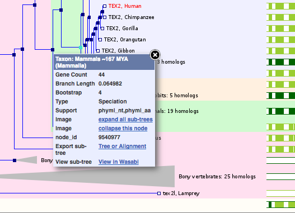The image size is (295, 213).
Task: Click the TEX2 Chimpanzee leaf node square
Action: [x=105, y=17]
